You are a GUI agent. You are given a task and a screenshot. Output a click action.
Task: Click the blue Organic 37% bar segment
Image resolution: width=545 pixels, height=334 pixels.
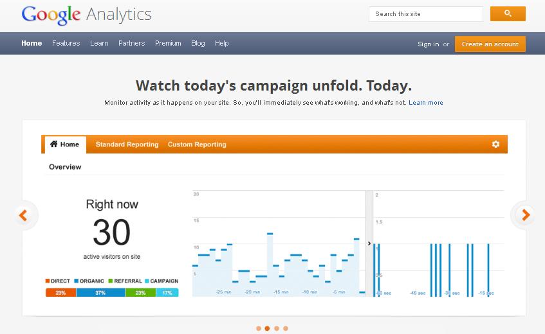click(x=100, y=293)
